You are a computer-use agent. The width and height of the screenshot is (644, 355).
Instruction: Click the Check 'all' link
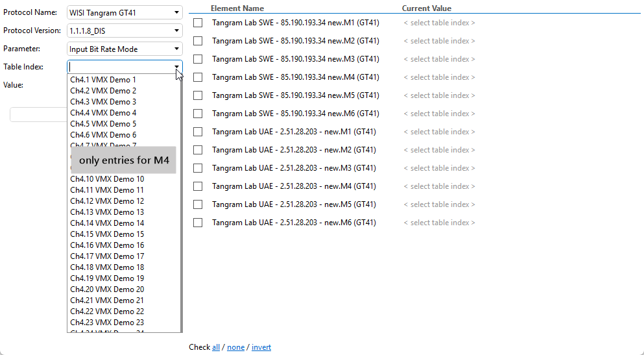(216, 347)
